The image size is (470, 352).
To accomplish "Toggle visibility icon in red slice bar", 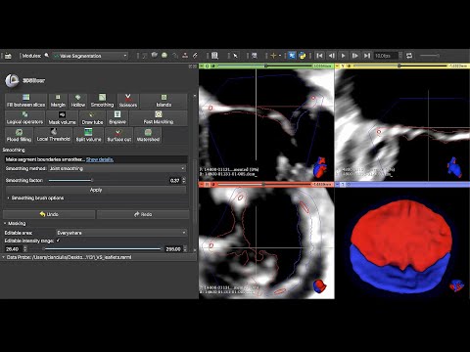I will 212,185.
